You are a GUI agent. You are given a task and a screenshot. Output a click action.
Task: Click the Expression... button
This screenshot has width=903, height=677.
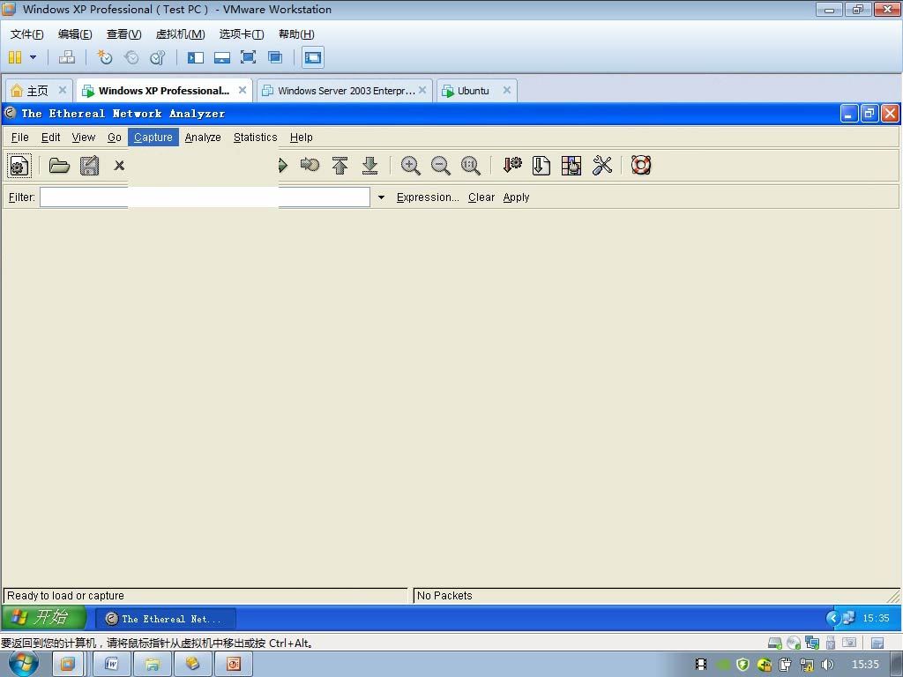[428, 197]
